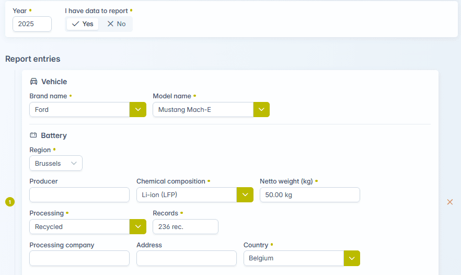Click the battery icon beside Battery heading
This screenshot has width=461, height=275.
[x=33, y=135]
